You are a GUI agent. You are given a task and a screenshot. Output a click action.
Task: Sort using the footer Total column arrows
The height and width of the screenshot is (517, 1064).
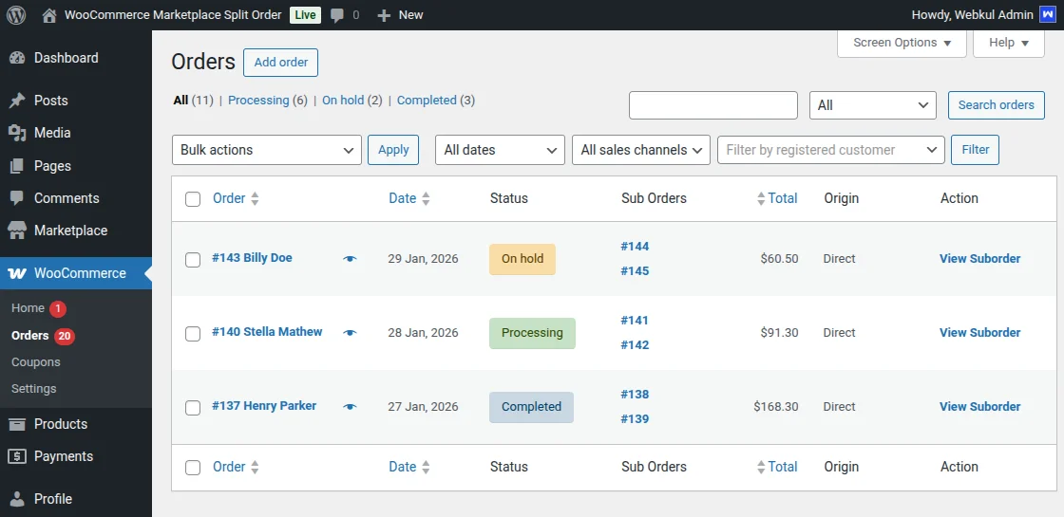(761, 467)
